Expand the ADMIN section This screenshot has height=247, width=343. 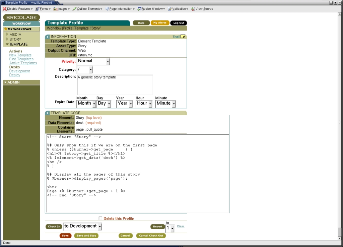pos(13,82)
